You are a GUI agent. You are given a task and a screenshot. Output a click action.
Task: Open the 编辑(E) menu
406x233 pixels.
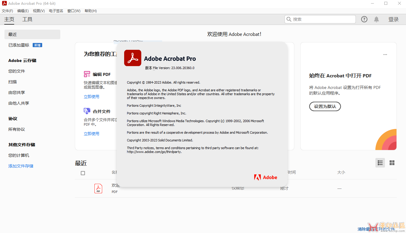23,11
